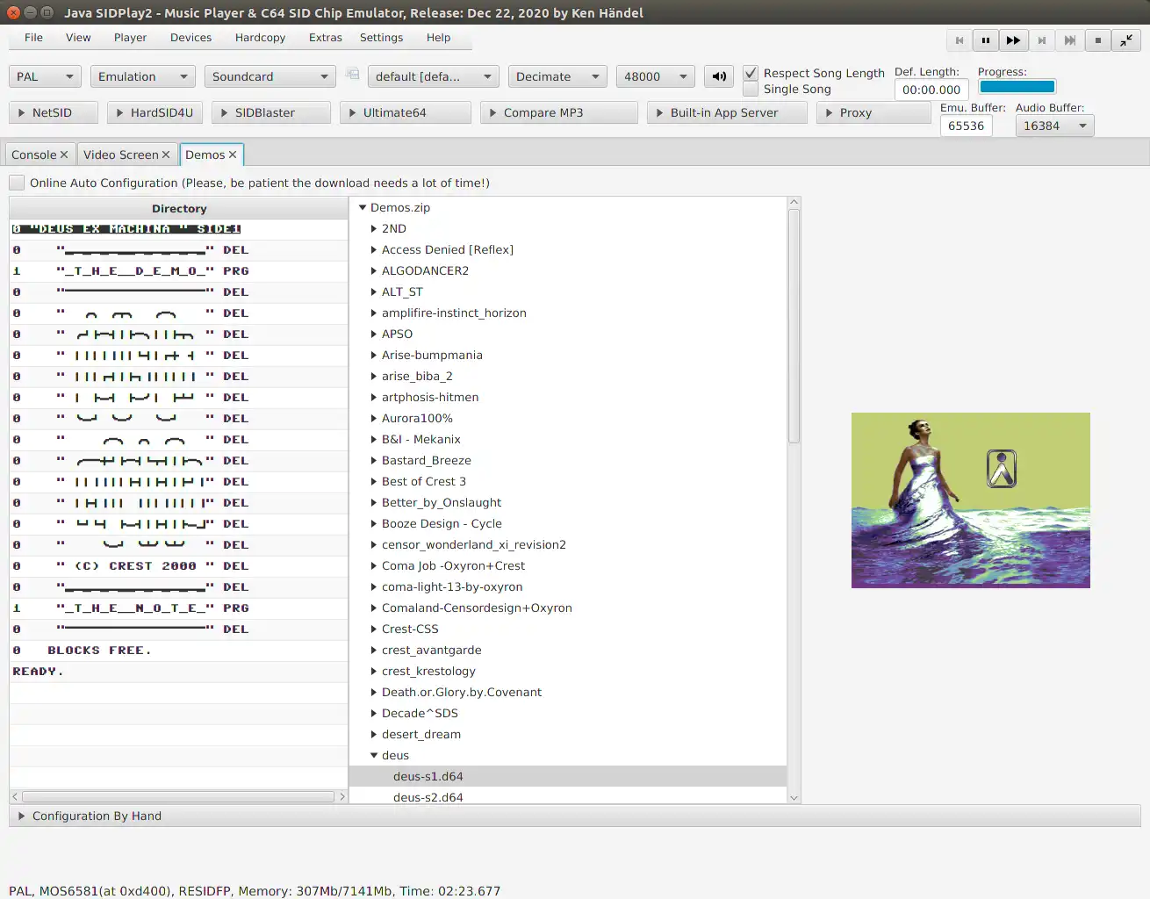Open the Hardcopy menu
The width and height of the screenshot is (1150, 899).
[260, 37]
